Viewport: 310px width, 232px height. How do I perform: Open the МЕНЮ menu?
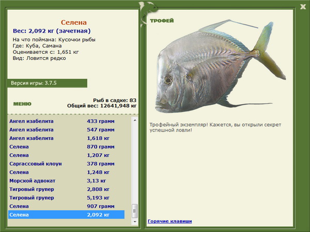click(x=22, y=104)
